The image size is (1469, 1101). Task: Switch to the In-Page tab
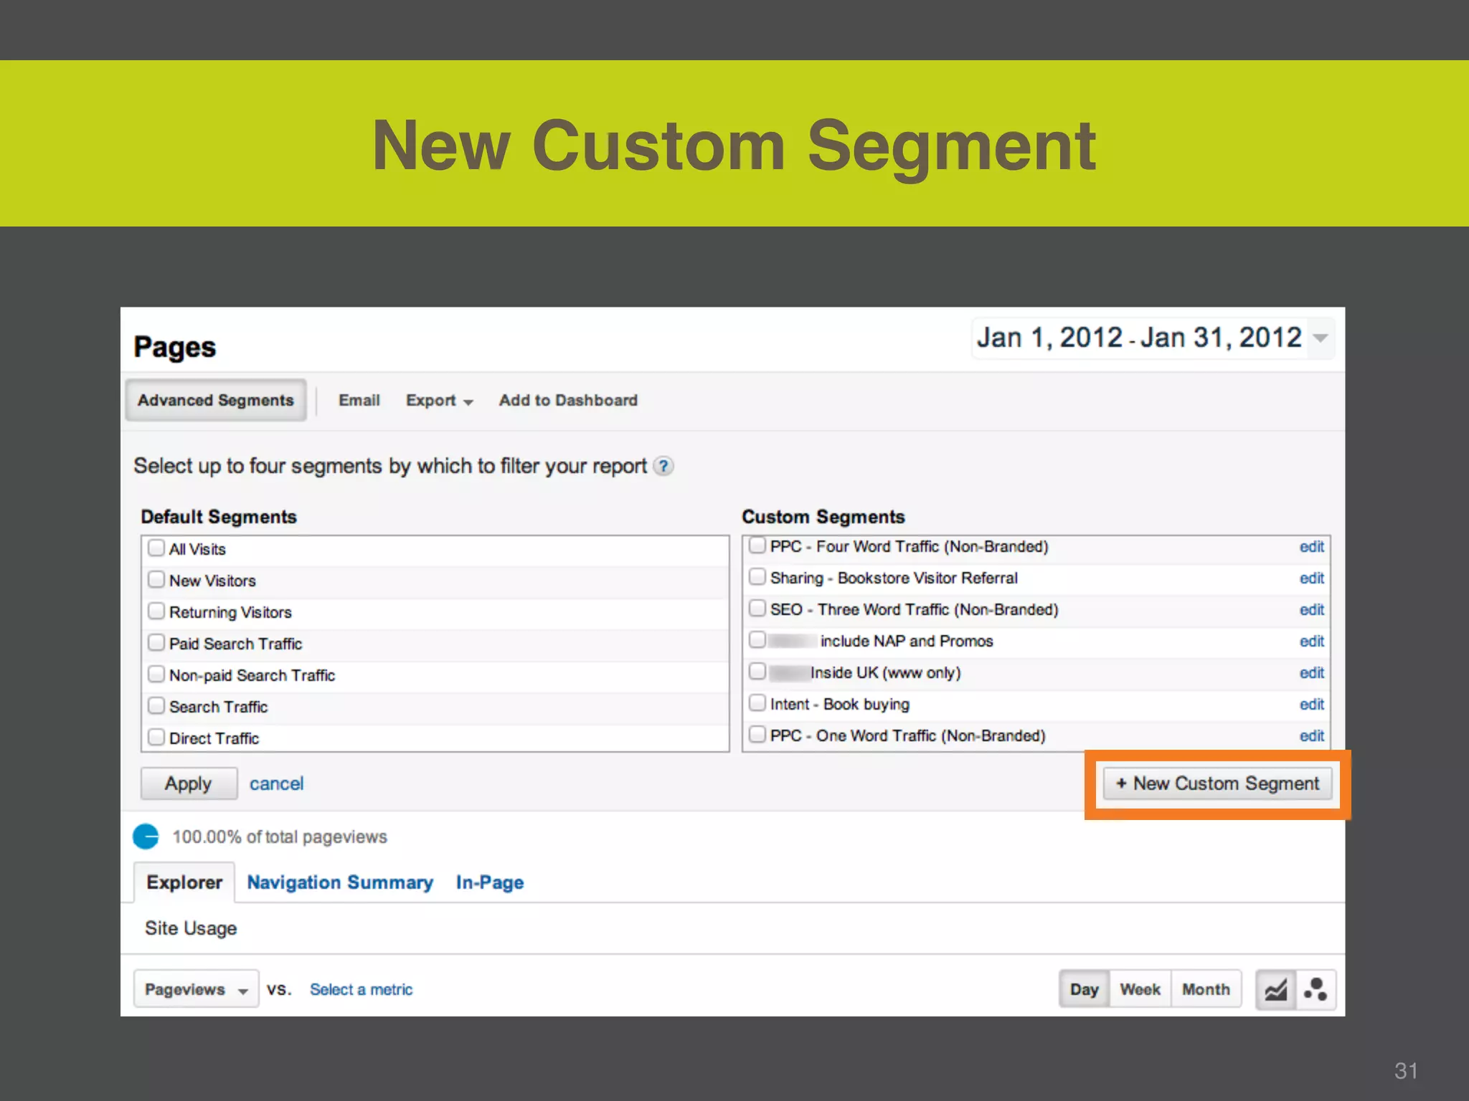[490, 882]
